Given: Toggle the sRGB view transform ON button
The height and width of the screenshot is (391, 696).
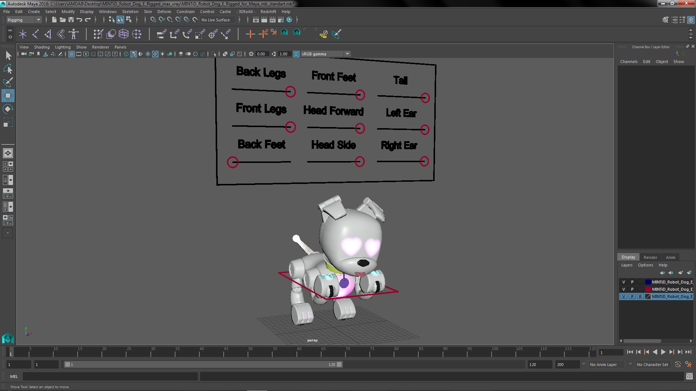Looking at the screenshot, I should (296, 54).
